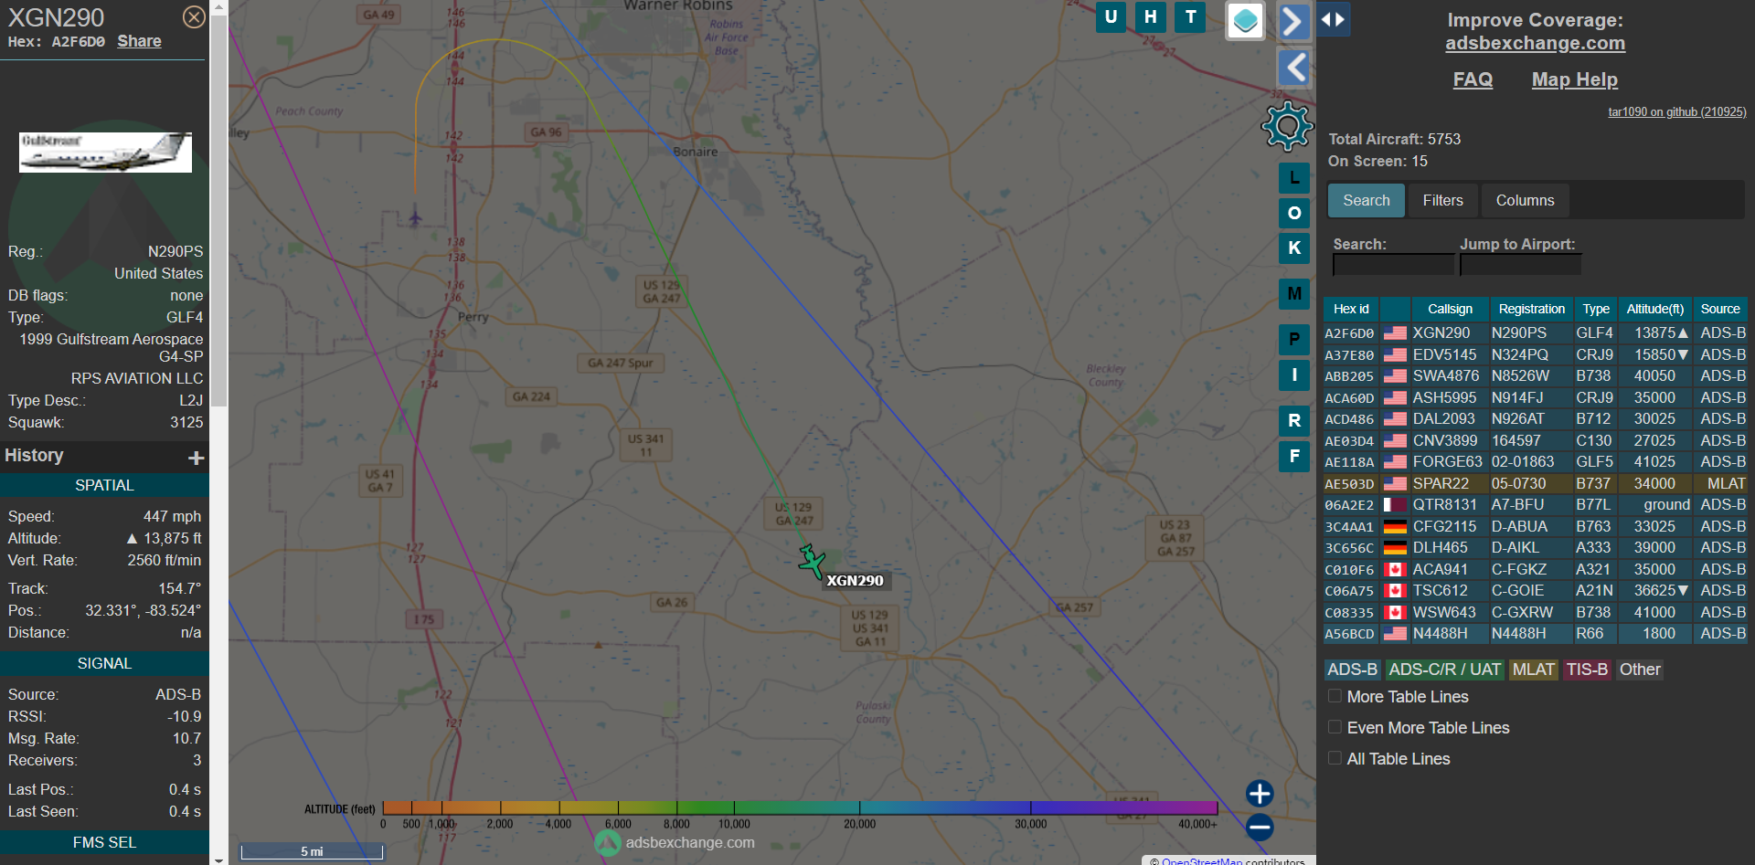
Task: Open the Map Help link
Action: pos(1574,79)
